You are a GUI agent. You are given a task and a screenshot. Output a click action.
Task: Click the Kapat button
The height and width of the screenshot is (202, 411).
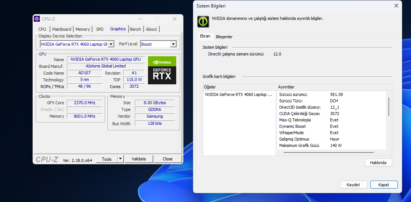tap(384, 185)
